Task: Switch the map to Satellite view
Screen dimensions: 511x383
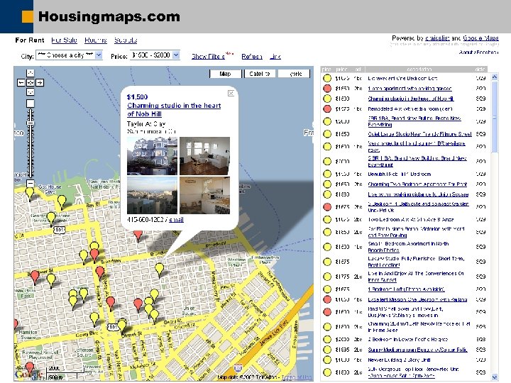Action: click(x=260, y=74)
